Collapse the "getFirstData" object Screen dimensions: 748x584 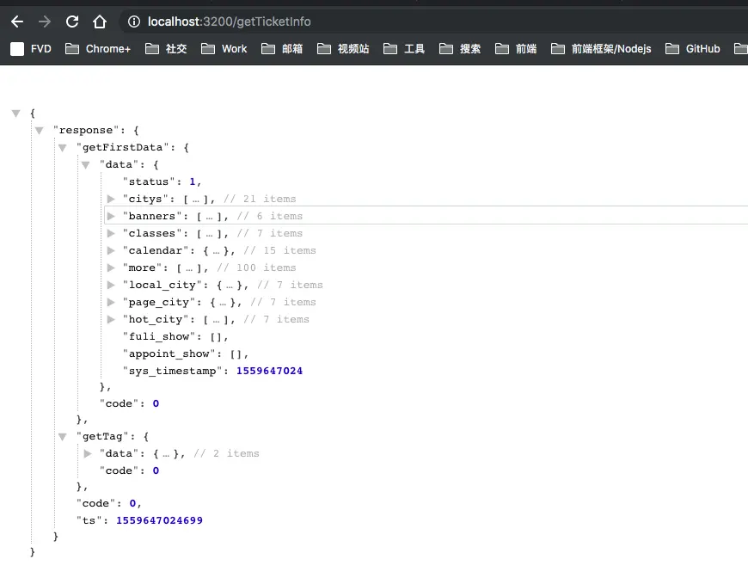coord(63,148)
